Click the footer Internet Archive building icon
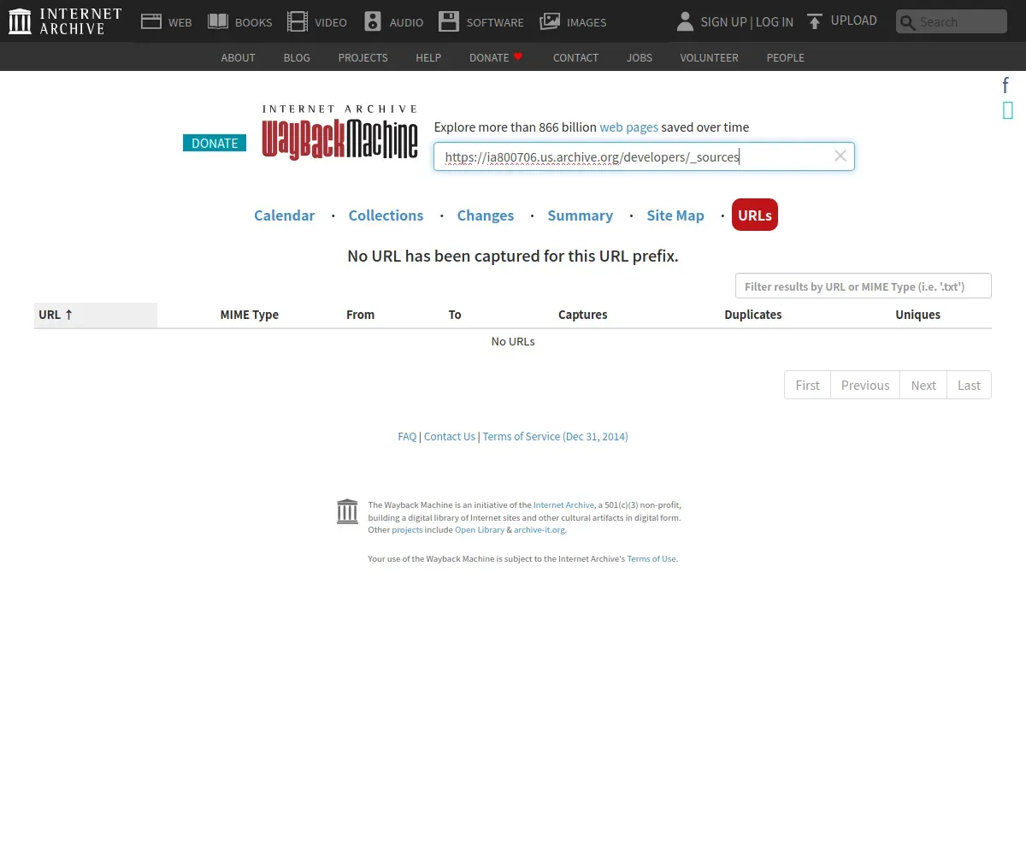Image resolution: width=1026 pixels, height=855 pixels. coord(347,511)
